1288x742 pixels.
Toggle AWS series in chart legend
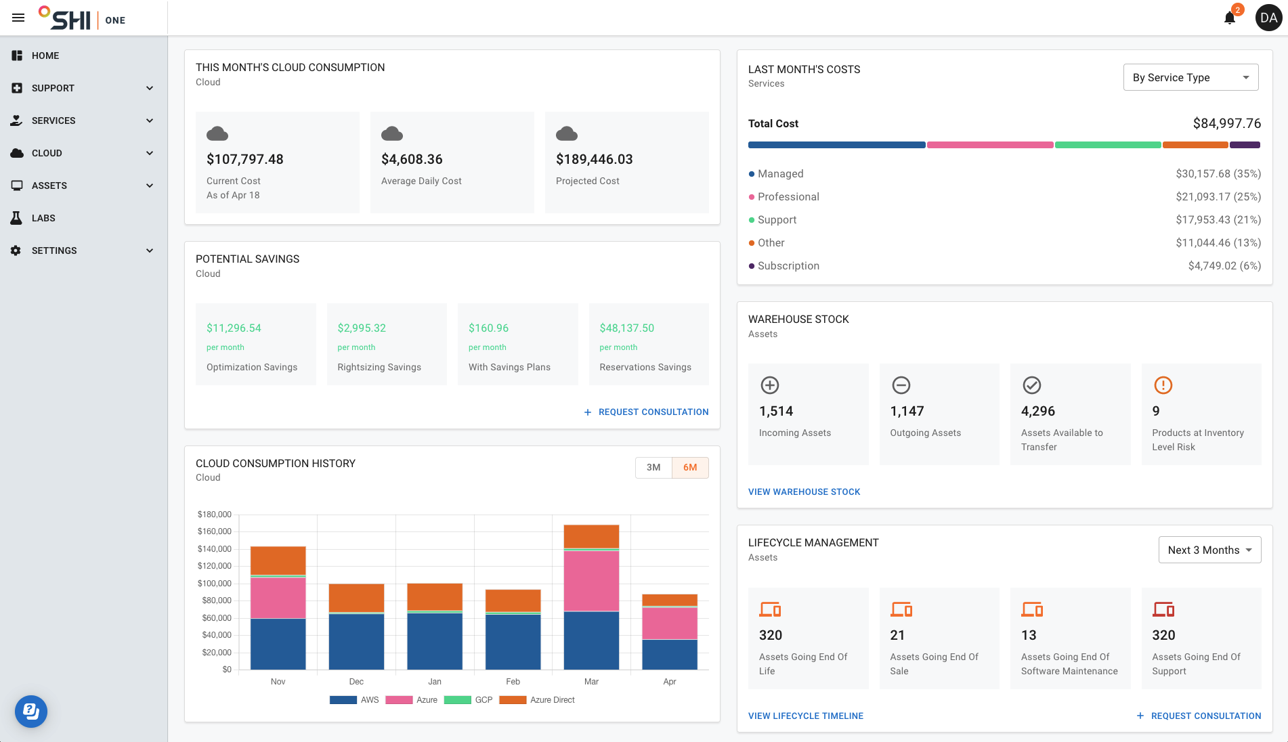tap(354, 700)
